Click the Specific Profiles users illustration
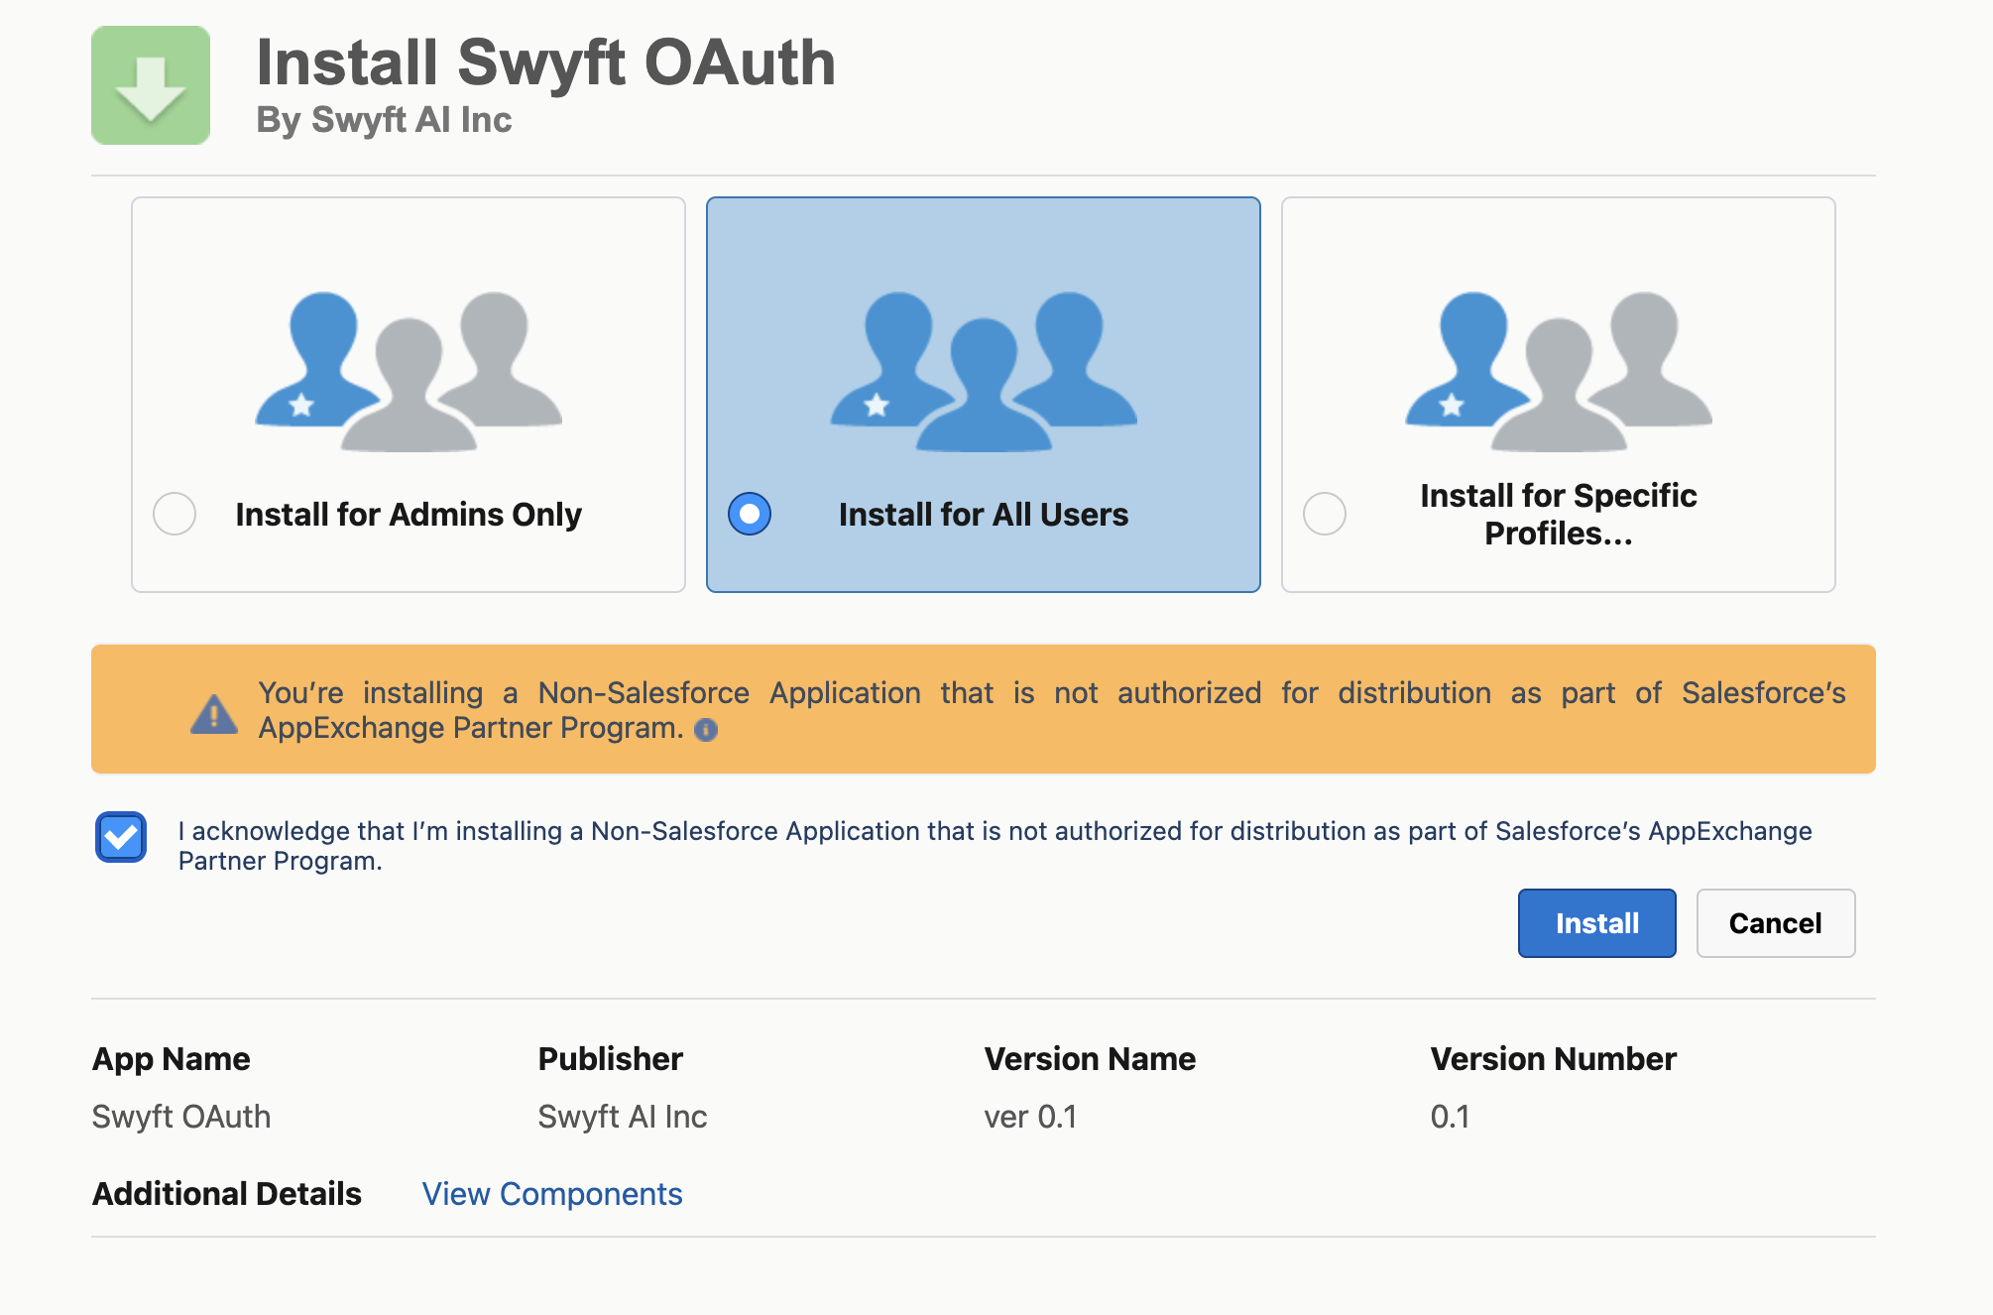 click(x=1559, y=370)
